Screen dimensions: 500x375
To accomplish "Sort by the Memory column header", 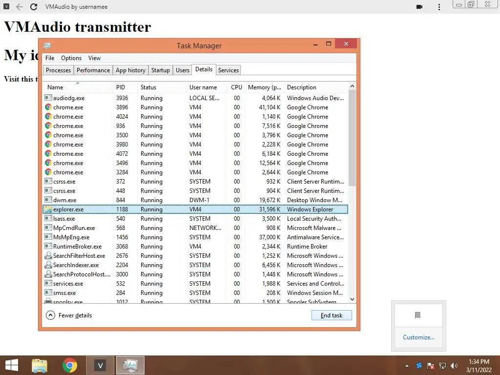I will coord(265,87).
